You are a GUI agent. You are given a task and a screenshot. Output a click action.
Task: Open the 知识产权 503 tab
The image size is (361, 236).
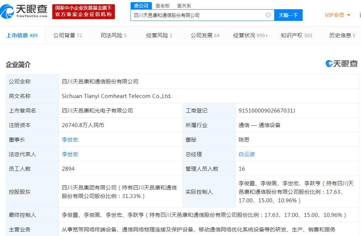[x=296, y=35]
